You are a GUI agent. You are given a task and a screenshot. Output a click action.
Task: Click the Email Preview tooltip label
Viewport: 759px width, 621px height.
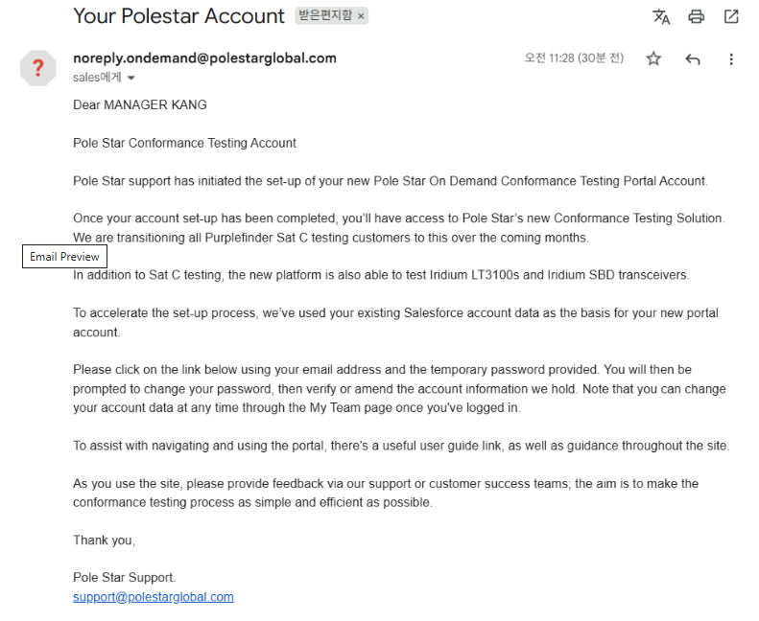pos(64,257)
